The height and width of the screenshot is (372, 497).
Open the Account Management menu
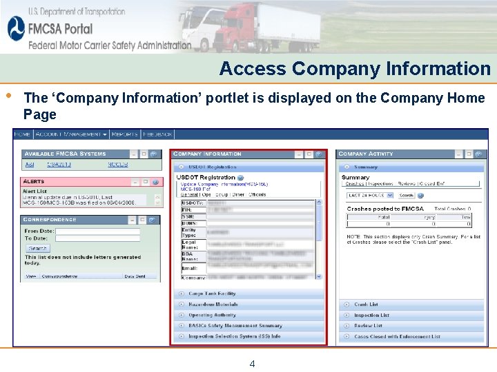pyautogui.click(x=71, y=134)
